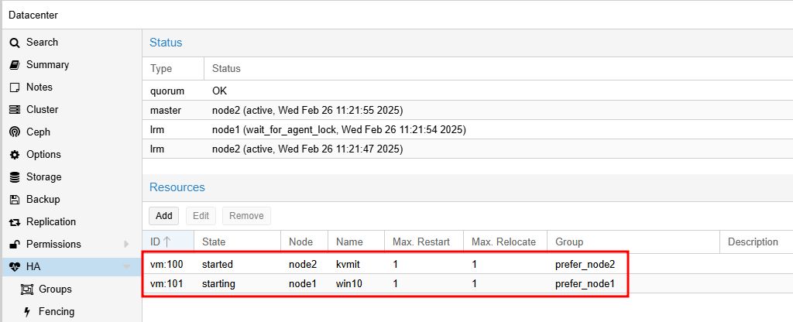Click the prefer_node2 group cell
Image resolution: width=793 pixels, height=322 pixels.
[633, 264]
